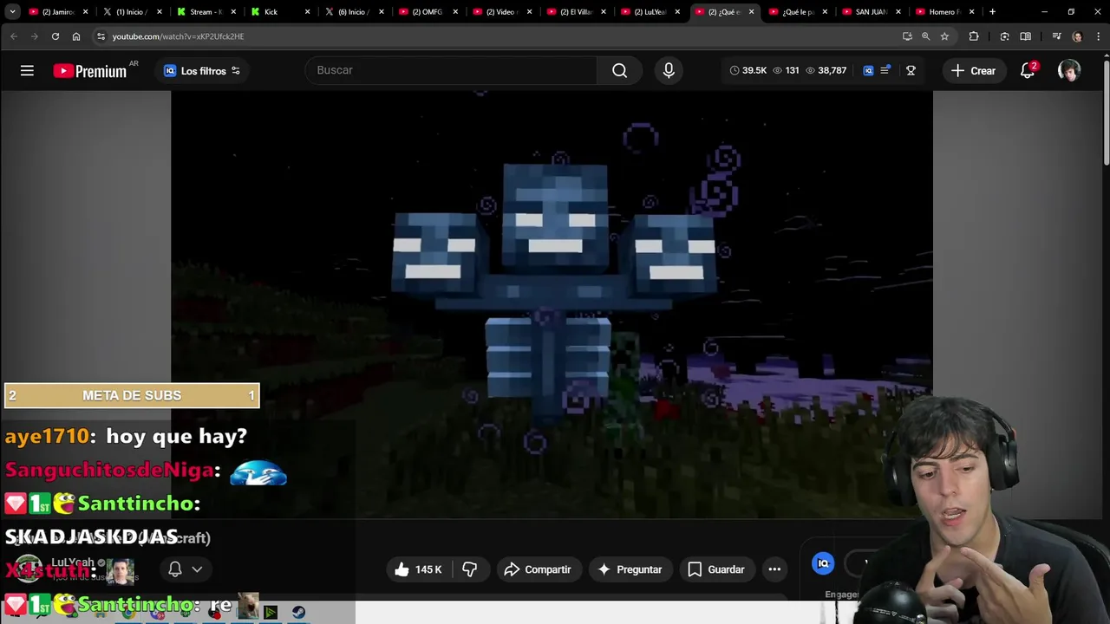Click the trophy icon in header
Screen dimensions: 1110x624
[x=911, y=70]
